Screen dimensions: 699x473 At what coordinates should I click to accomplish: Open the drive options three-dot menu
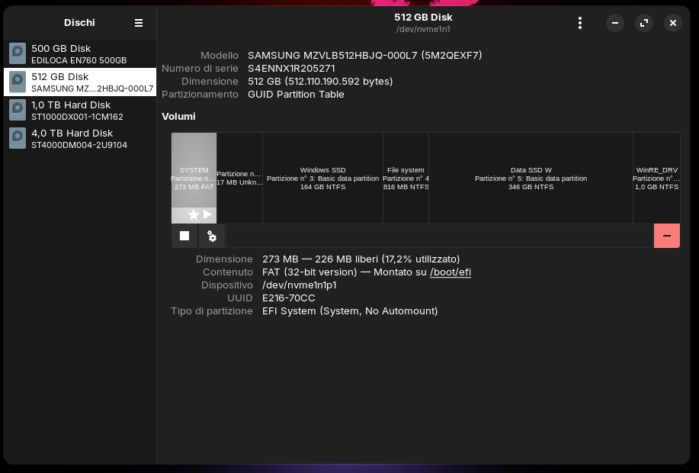pos(580,23)
